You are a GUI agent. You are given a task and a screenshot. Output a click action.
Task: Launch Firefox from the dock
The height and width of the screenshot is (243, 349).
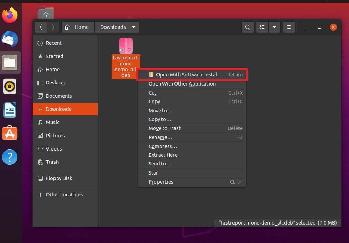click(x=10, y=16)
